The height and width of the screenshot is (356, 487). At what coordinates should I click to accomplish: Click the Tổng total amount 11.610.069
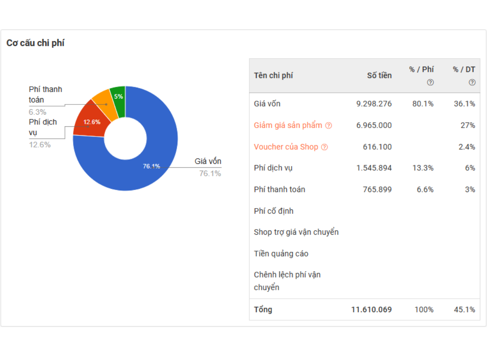371,310
